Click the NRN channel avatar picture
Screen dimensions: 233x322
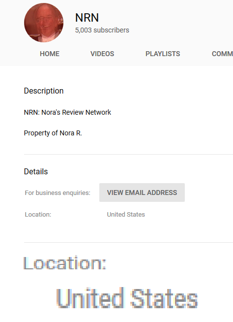[44, 23]
